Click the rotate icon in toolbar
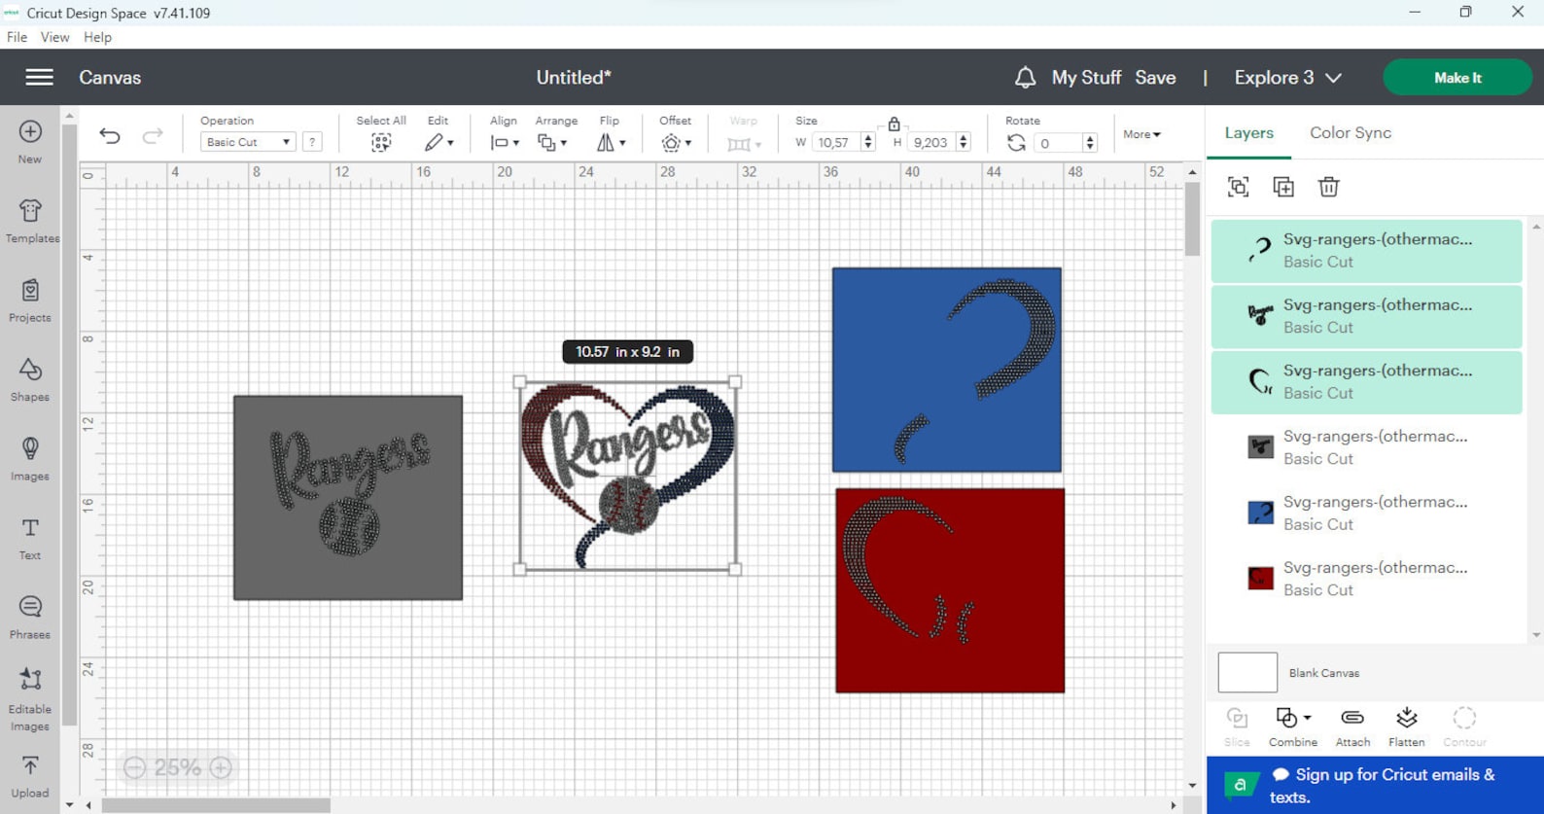The height and width of the screenshot is (814, 1544). (x=1016, y=143)
